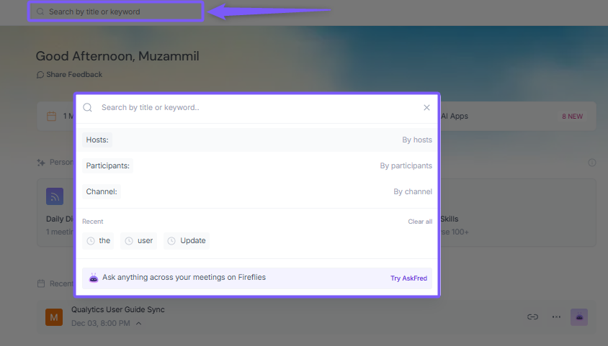Select the Participants: filter option
The width and height of the screenshot is (608, 346).
pos(108,165)
